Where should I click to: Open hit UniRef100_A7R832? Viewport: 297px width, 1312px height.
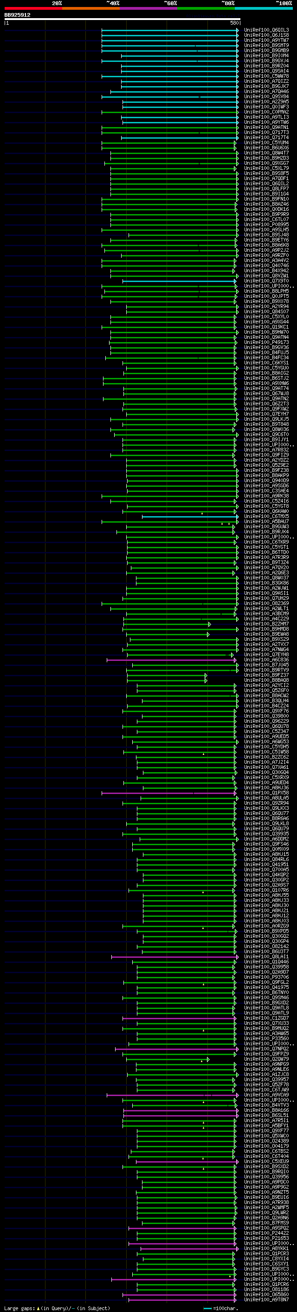tap(266, 450)
